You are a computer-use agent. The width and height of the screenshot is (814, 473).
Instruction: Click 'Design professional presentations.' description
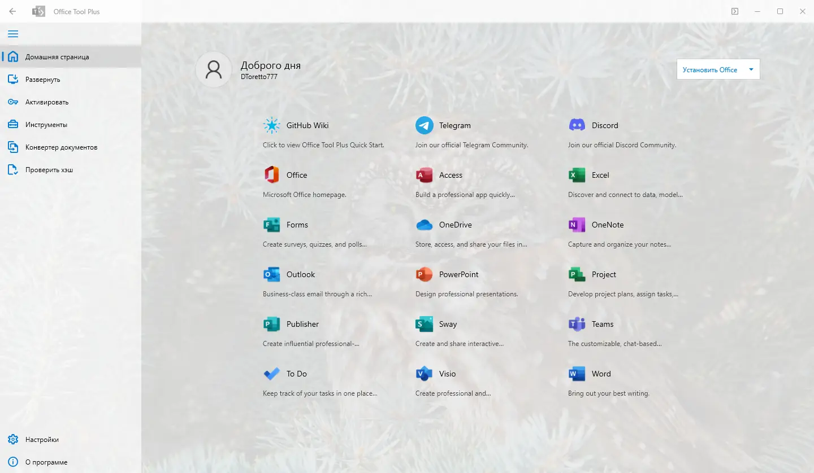click(467, 294)
